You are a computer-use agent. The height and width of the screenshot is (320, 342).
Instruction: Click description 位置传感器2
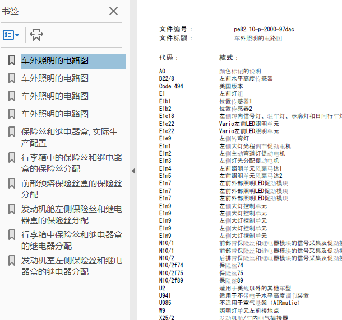[x=236, y=109]
